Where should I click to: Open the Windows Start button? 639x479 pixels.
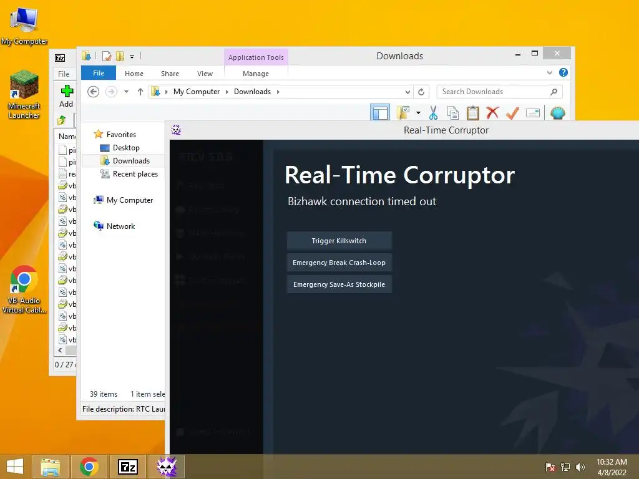(15, 467)
